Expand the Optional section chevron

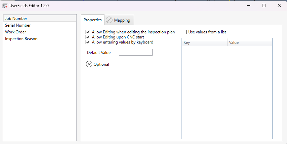pyautogui.click(x=89, y=64)
